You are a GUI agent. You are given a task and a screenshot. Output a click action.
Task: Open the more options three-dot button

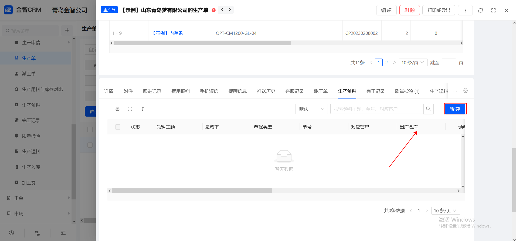click(465, 10)
